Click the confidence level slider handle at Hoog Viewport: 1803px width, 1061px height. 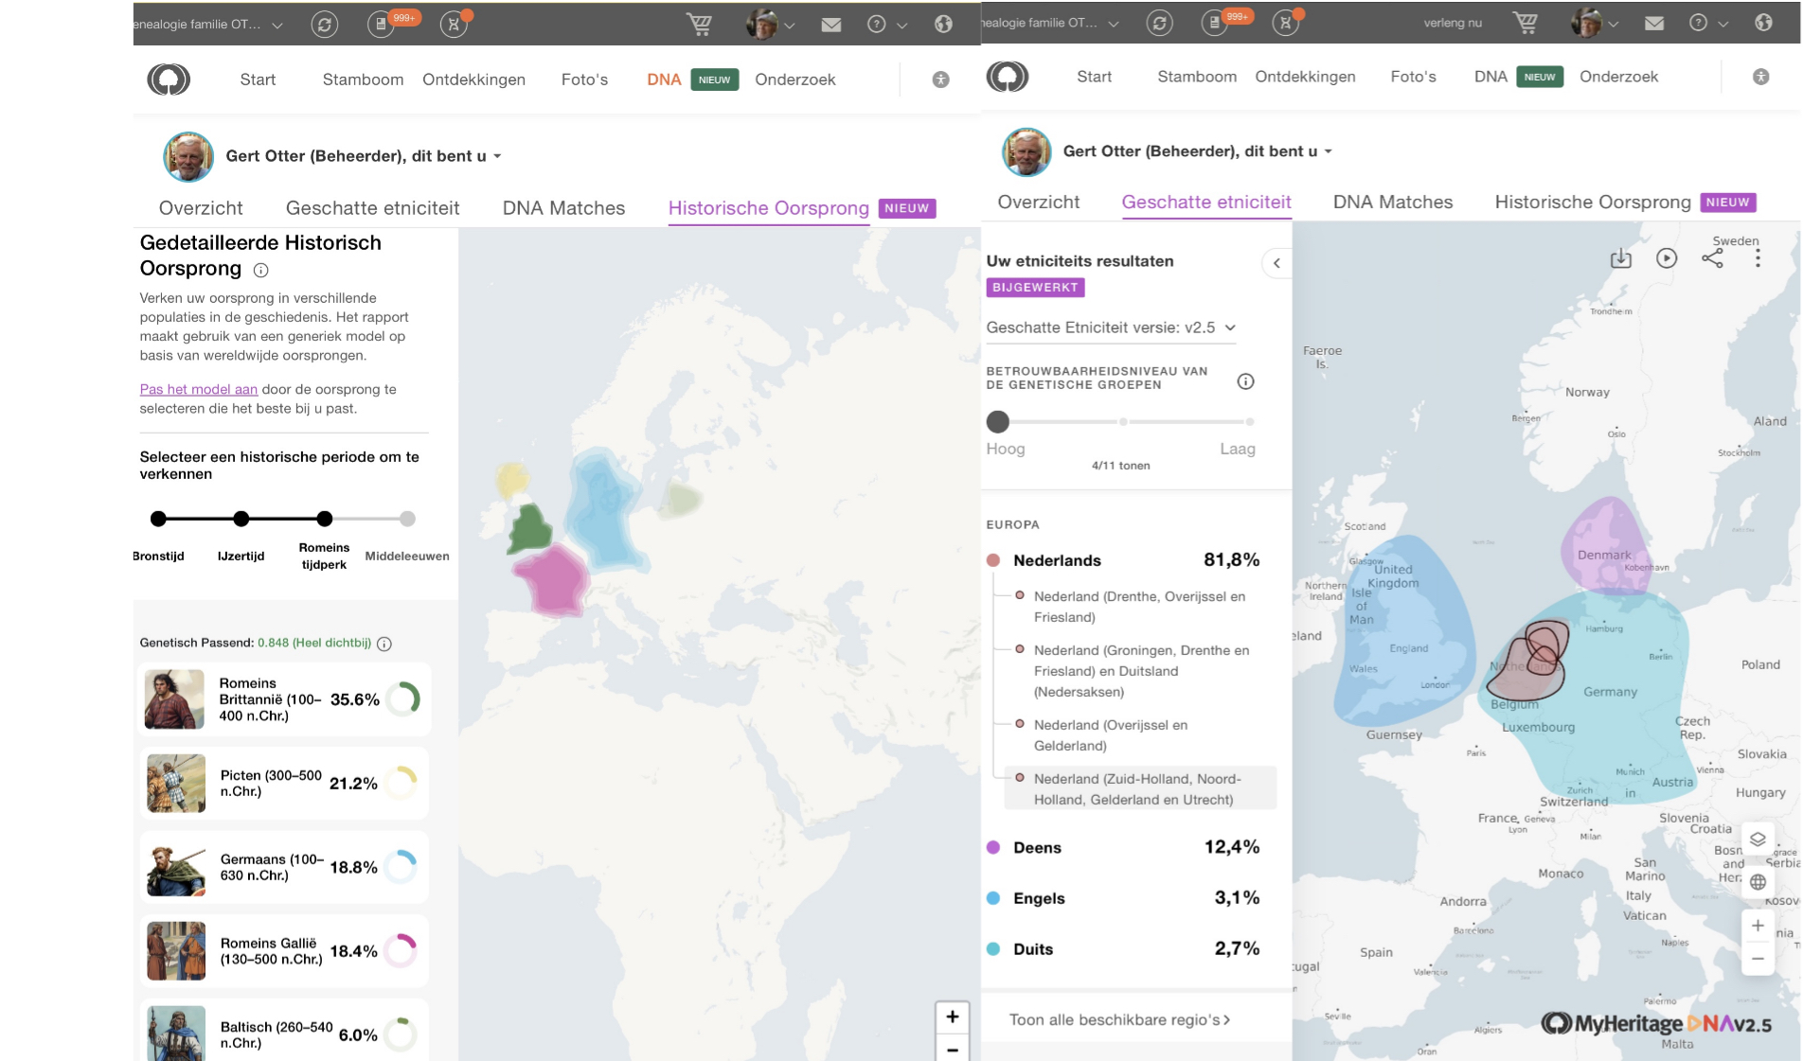pos(998,421)
